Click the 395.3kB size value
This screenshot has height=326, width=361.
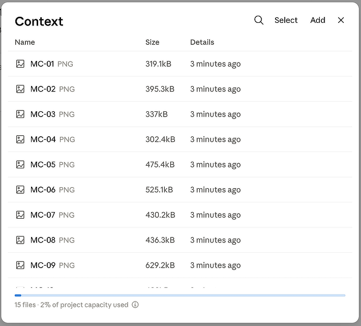(160, 89)
